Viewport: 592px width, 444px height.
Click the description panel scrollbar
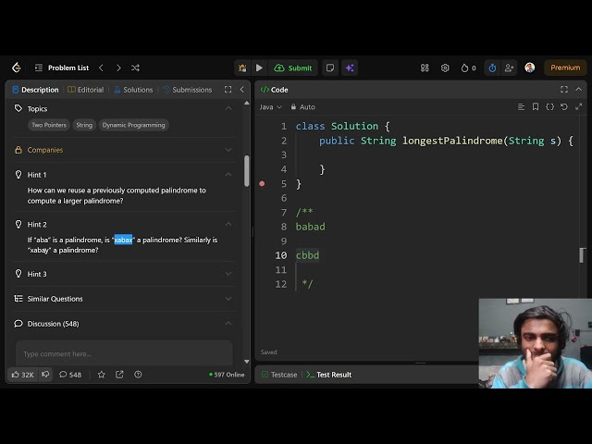tap(247, 171)
